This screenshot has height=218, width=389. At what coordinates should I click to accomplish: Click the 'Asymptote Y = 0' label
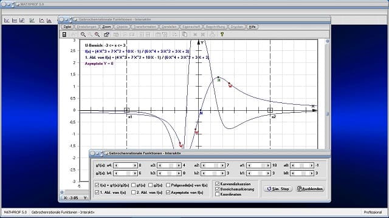click(99, 64)
